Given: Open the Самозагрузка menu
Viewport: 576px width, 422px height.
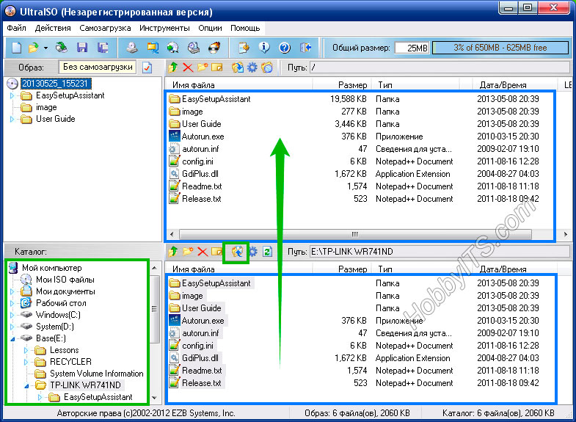Looking at the screenshot, I should (x=105, y=28).
